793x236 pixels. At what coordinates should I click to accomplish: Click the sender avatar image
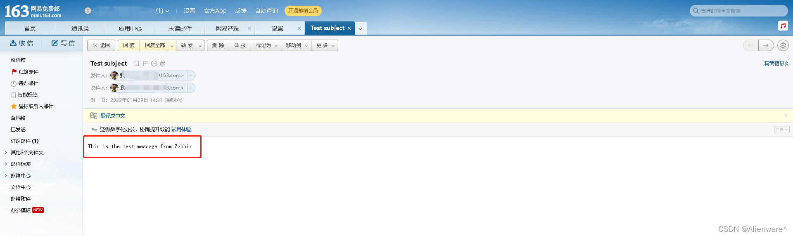point(114,76)
